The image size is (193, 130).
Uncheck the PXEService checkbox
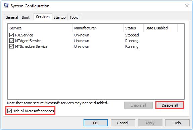tap(11, 35)
